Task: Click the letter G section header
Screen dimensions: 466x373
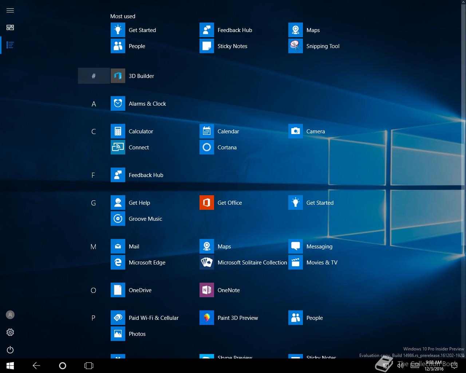Action: click(x=94, y=203)
